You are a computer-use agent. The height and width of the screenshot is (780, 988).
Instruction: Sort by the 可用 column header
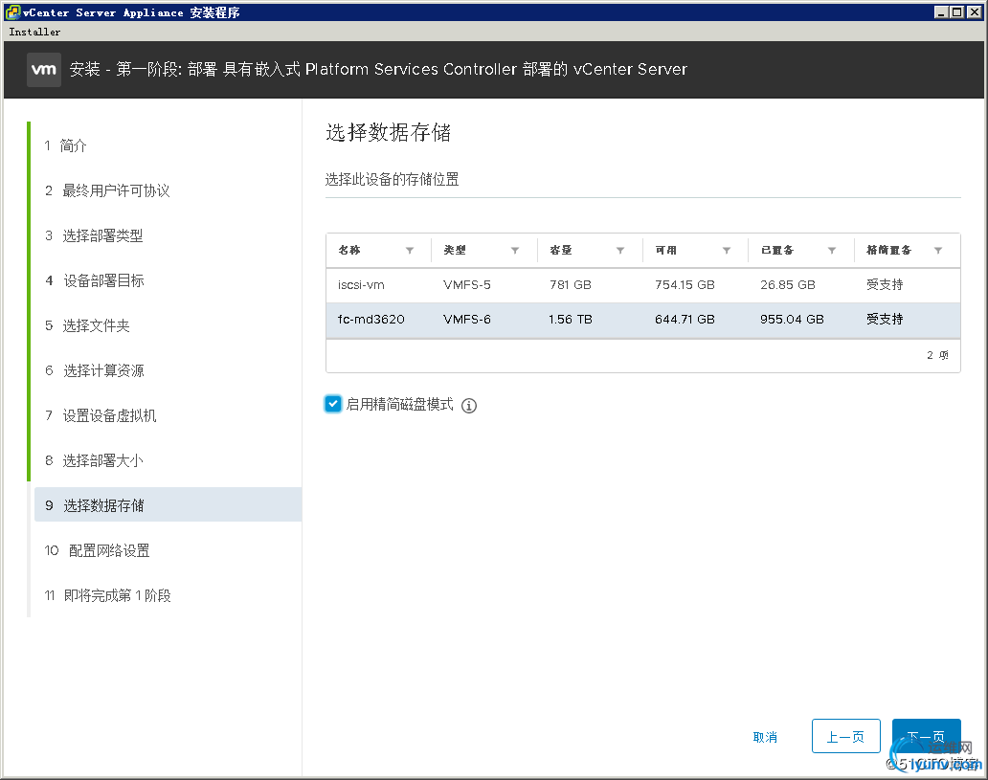(666, 250)
